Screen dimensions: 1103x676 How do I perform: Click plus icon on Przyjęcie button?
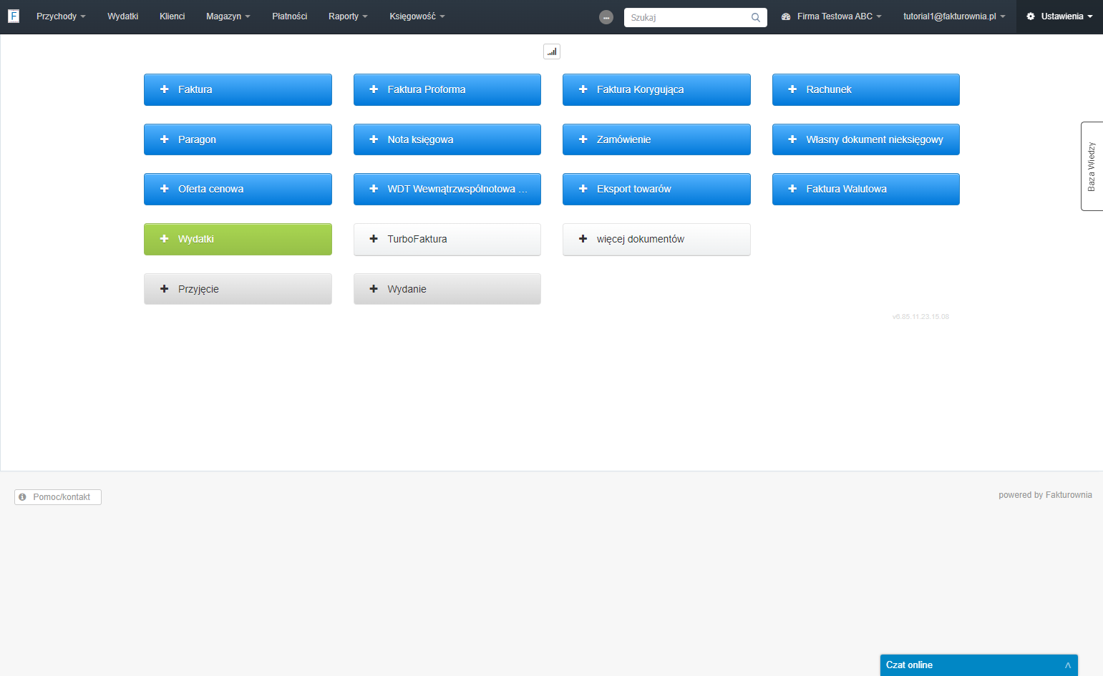click(165, 289)
